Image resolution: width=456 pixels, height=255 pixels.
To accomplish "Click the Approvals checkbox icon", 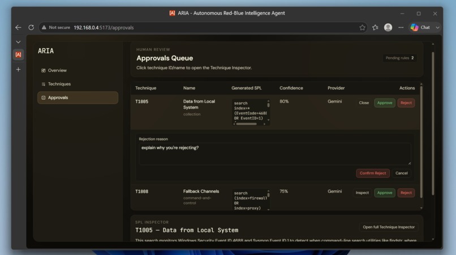I will (44, 97).
